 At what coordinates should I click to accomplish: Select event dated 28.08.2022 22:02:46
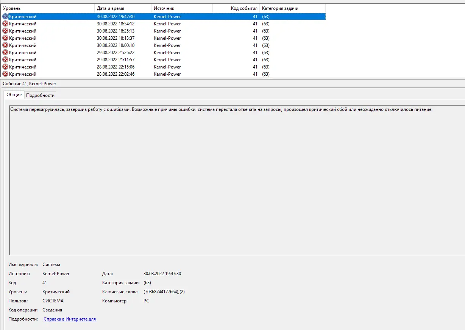[x=163, y=74]
